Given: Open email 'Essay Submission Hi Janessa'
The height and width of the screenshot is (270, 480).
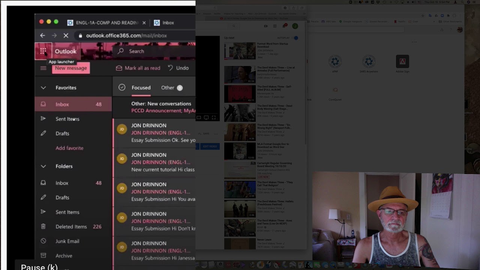Looking at the screenshot, I should click(154, 250).
